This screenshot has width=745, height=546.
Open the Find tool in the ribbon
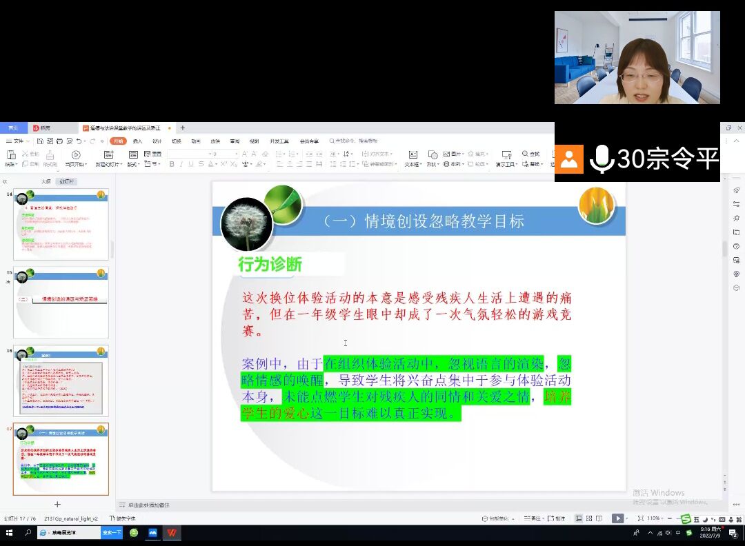(x=526, y=154)
